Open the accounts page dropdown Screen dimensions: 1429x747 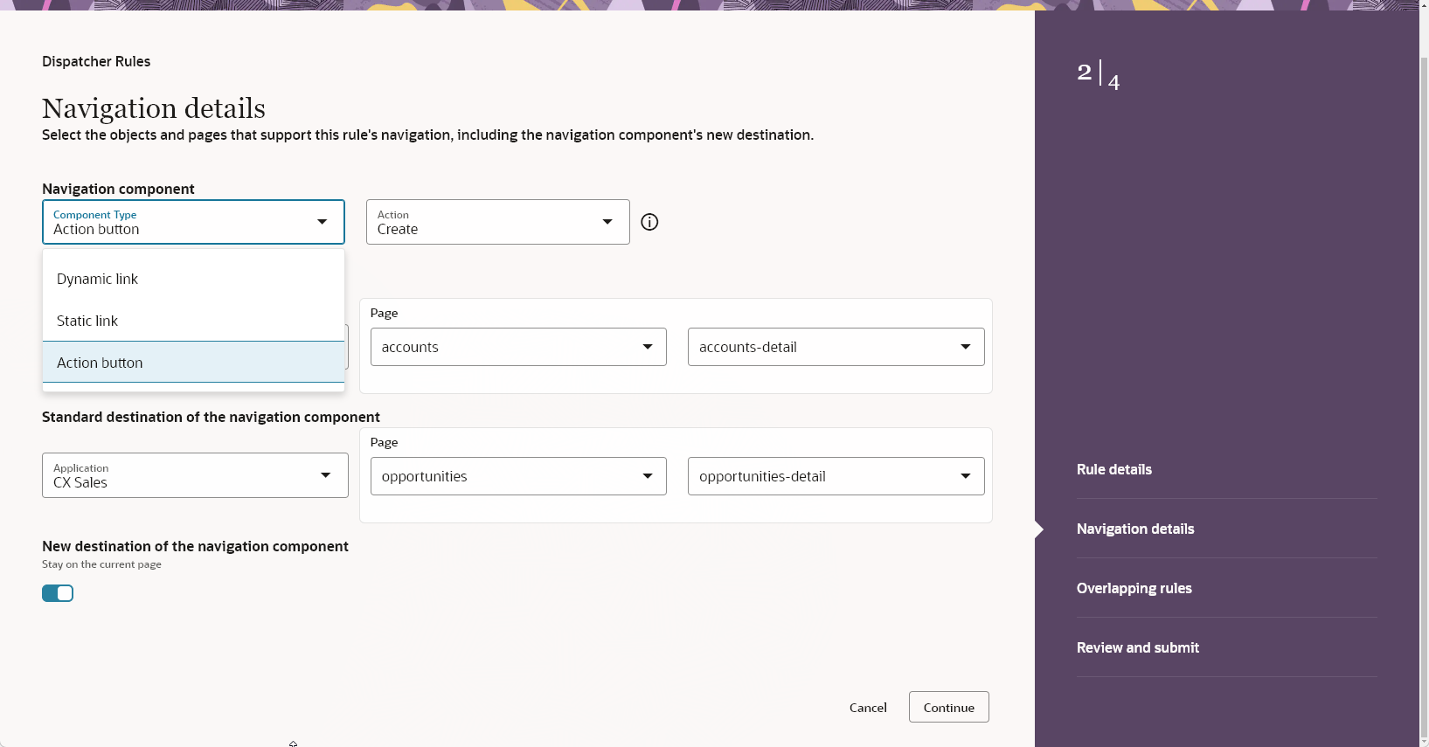point(518,347)
